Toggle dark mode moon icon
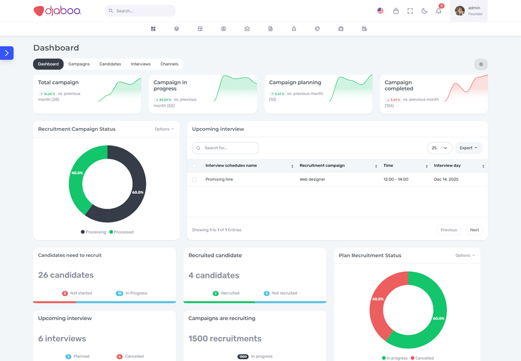The width and height of the screenshot is (521, 361). point(425,11)
